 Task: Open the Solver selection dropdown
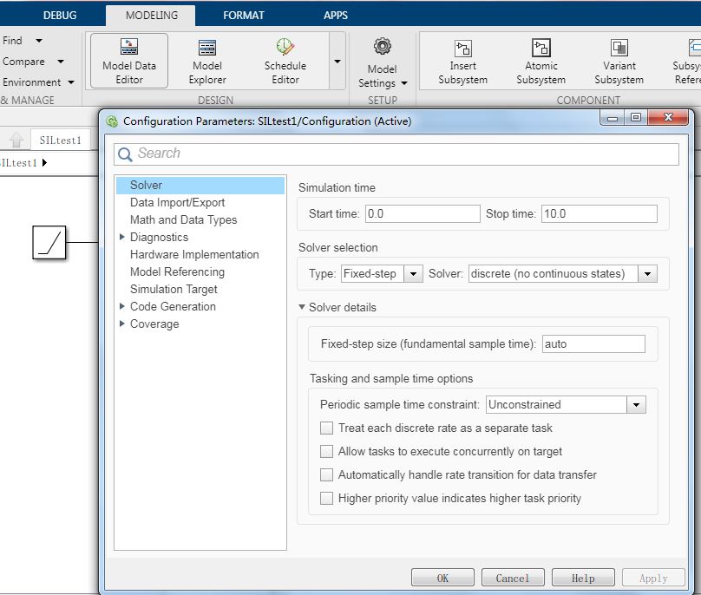pos(647,273)
